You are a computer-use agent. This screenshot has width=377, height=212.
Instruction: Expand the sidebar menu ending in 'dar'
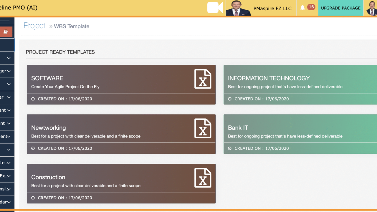(x=7, y=202)
